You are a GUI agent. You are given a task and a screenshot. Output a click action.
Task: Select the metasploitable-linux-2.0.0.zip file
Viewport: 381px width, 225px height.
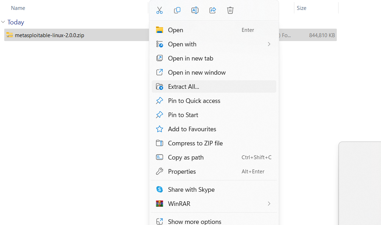[x=50, y=35]
